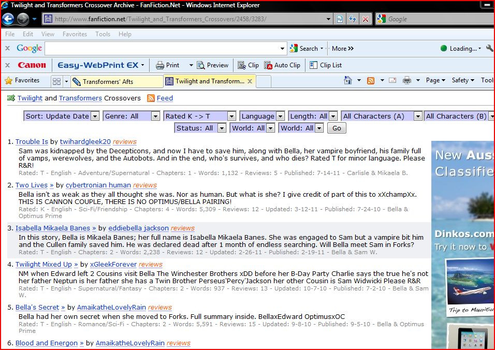Open the story Twilight Mixed Up

(43, 265)
